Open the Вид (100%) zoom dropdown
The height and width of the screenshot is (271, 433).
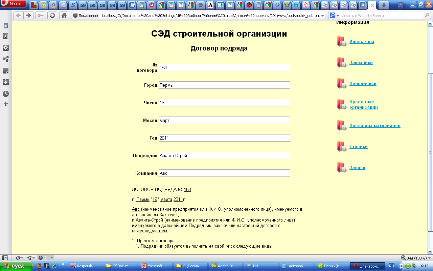416,258
